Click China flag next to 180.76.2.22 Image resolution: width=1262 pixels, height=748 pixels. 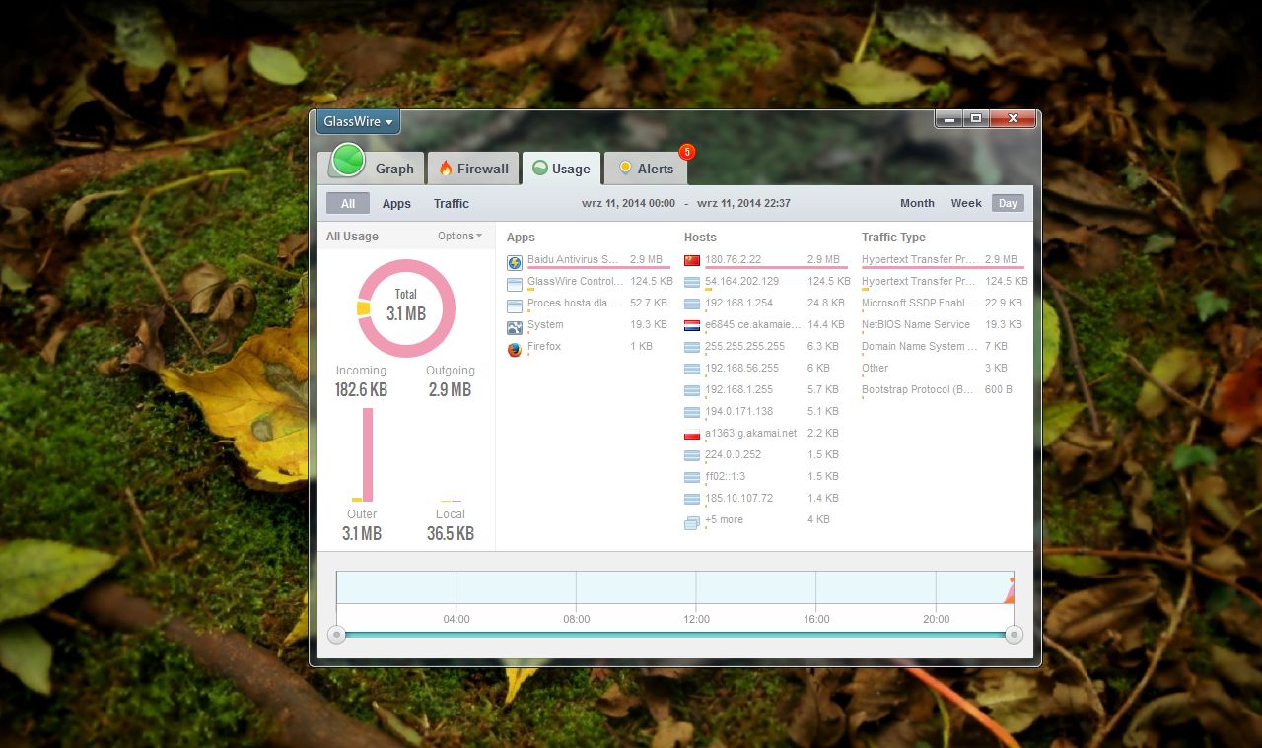692,261
